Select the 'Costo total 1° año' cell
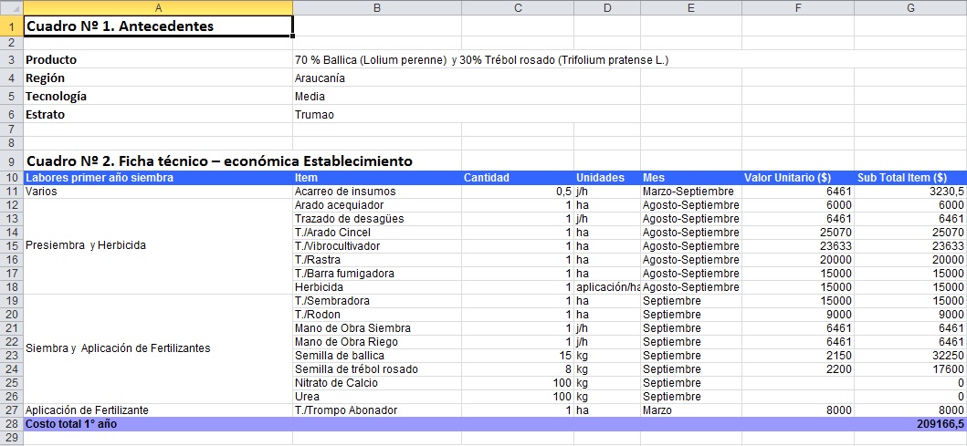Image resolution: width=967 pixels, height=446 pixels. [157, 424]
